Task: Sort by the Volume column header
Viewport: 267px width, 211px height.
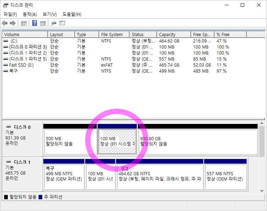Action: pyautogui.click(x=25, y=34)
